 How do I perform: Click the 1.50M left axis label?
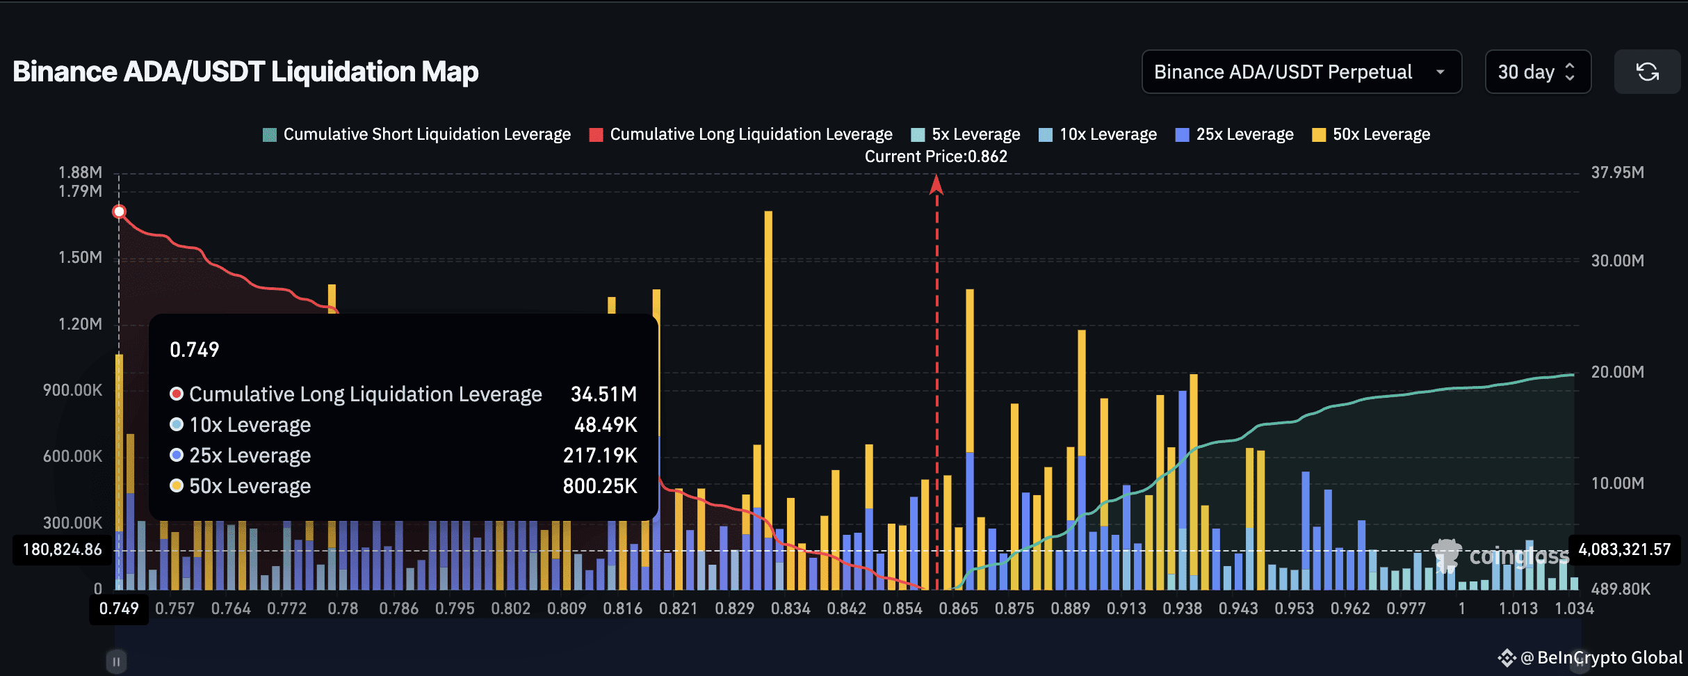[80, 257]
